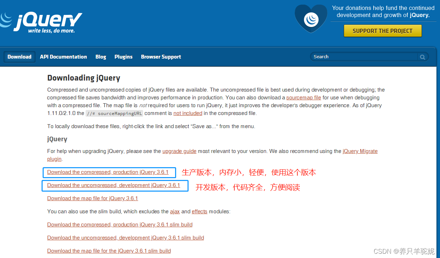Image resolution: width=440 pixels, height=258 pixels.
Task: Open the API Documentation section
Action: point(63,57)
